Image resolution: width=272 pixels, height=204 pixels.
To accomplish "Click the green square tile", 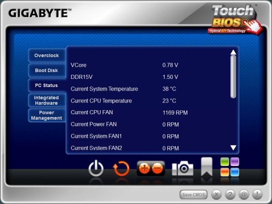I will click(225, 162).
